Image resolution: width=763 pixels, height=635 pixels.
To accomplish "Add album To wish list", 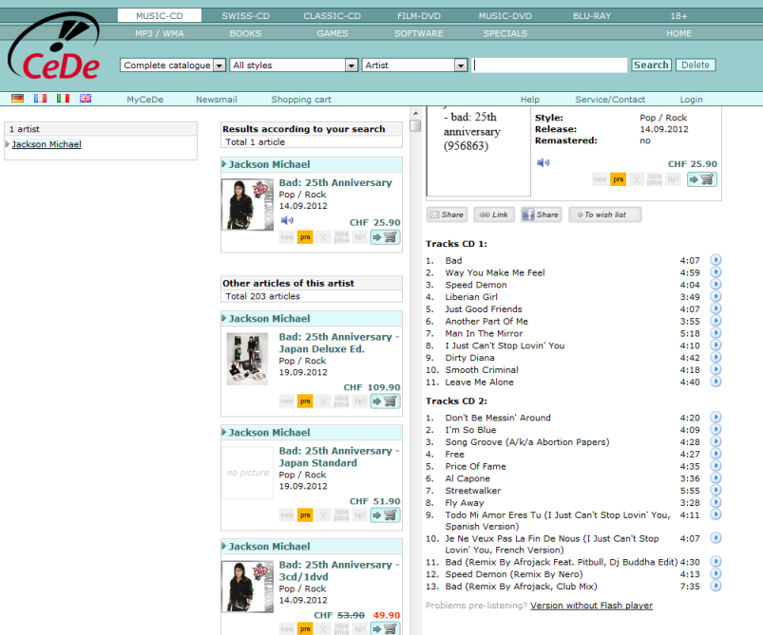I will (x=604, y=215).
